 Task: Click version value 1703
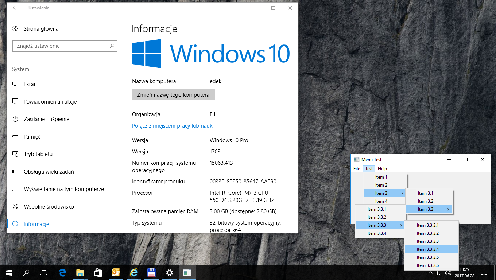click(x=215, y=152)
